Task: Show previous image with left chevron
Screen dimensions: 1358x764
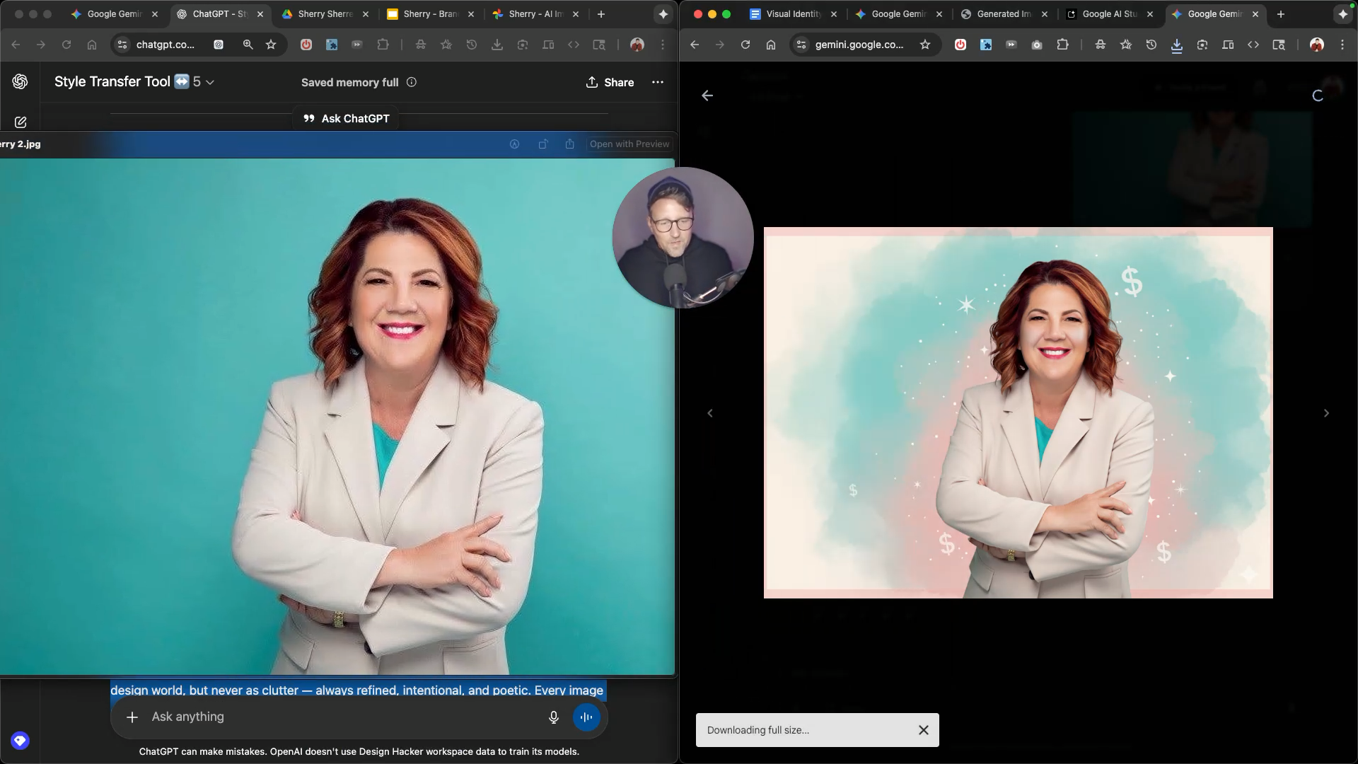Action: coord(710,413)
